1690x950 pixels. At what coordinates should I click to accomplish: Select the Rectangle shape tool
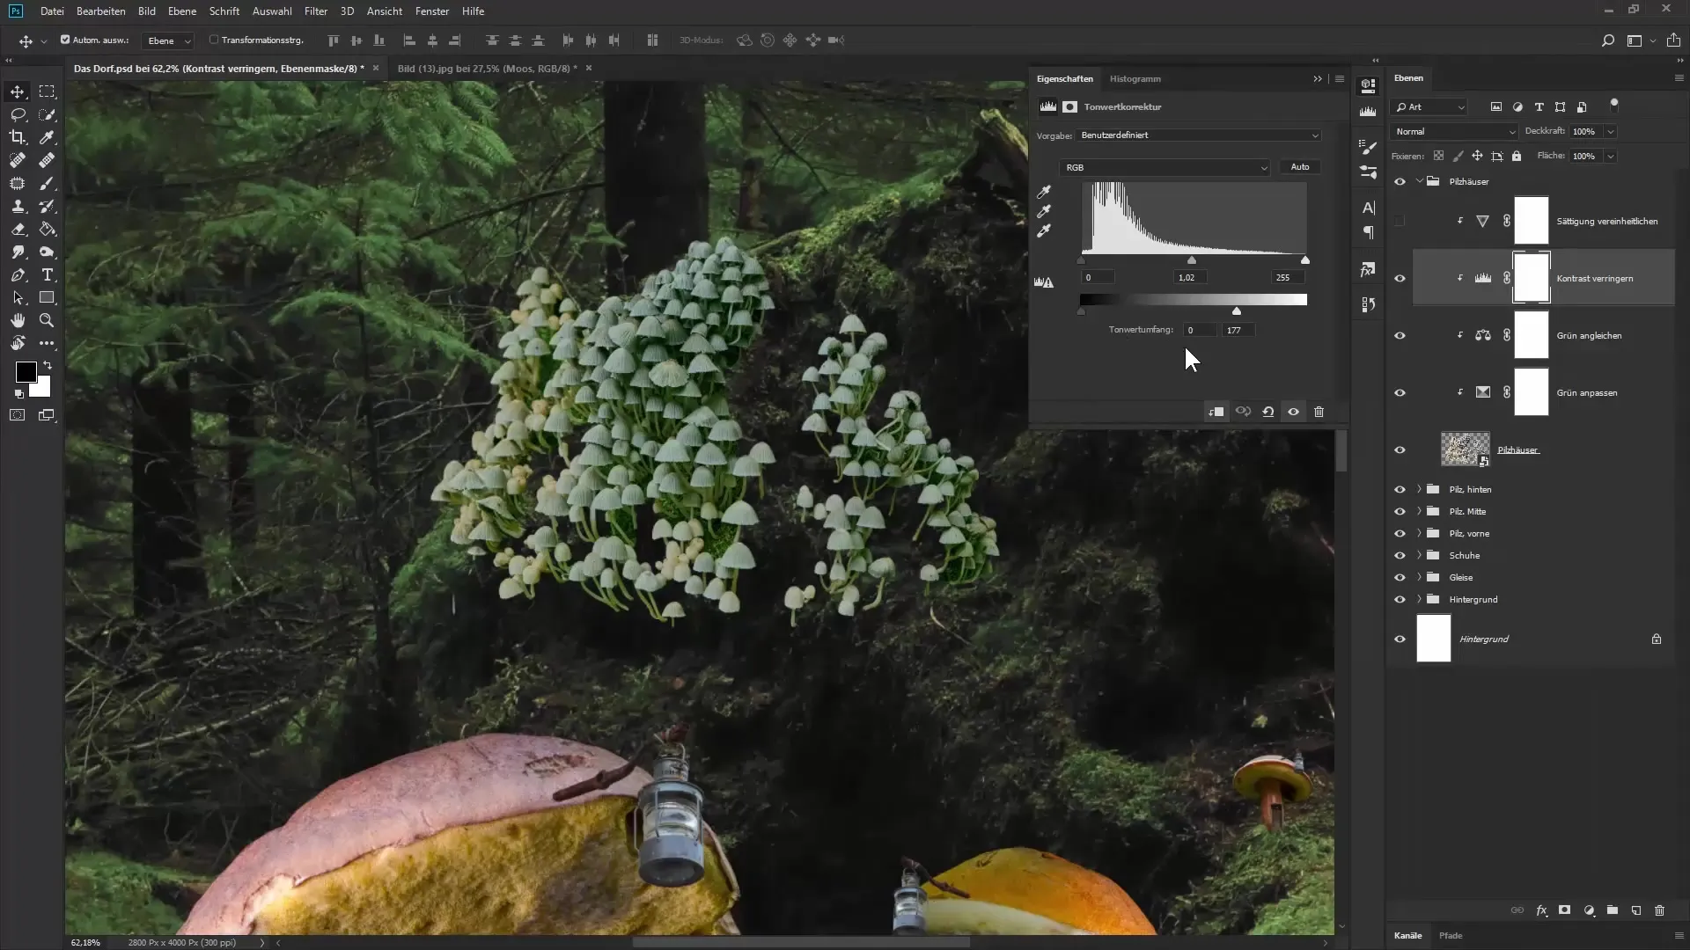pos(47,297)
